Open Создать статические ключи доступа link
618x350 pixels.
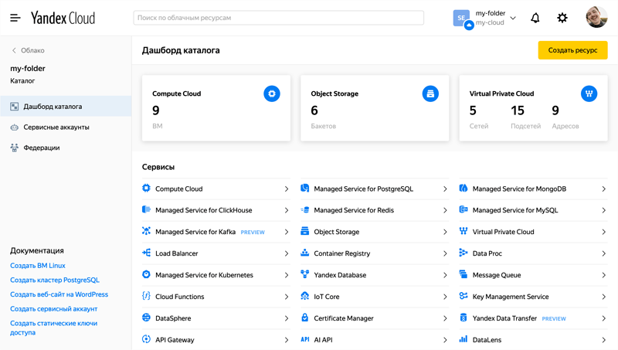53,328
